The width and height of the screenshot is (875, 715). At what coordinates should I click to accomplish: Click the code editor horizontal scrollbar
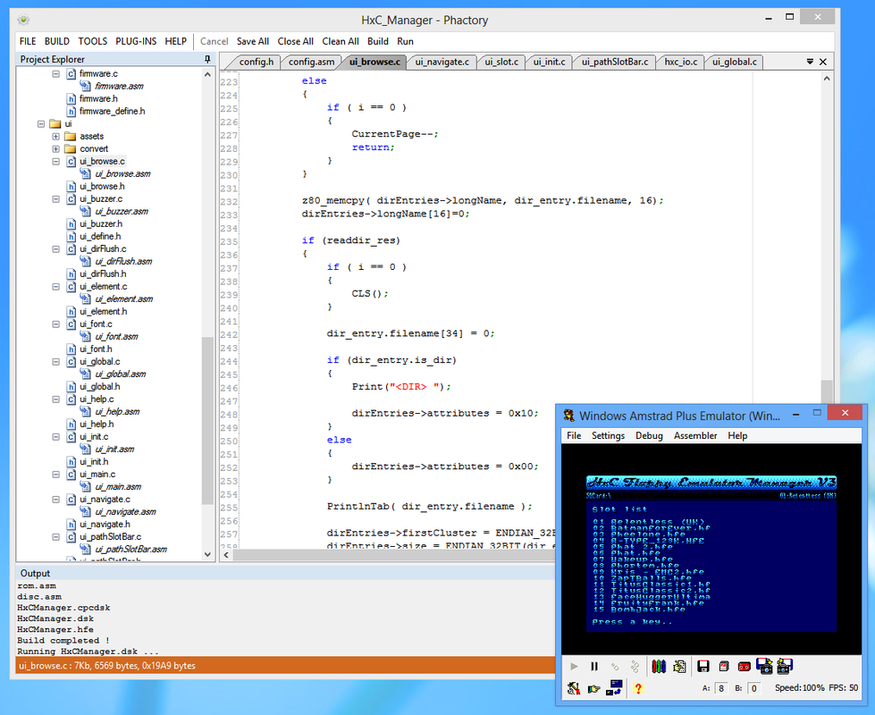(x=393, y=555)
